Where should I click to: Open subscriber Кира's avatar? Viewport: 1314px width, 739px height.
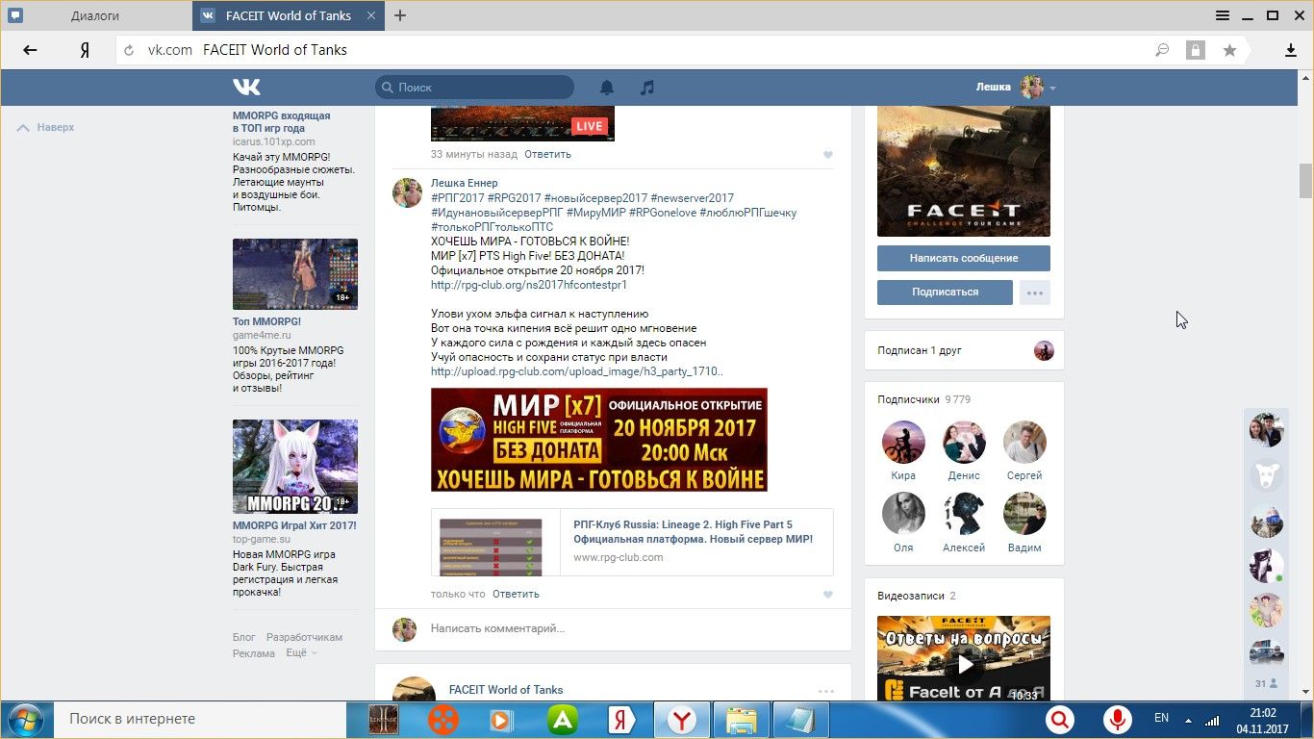pos(903,442)
